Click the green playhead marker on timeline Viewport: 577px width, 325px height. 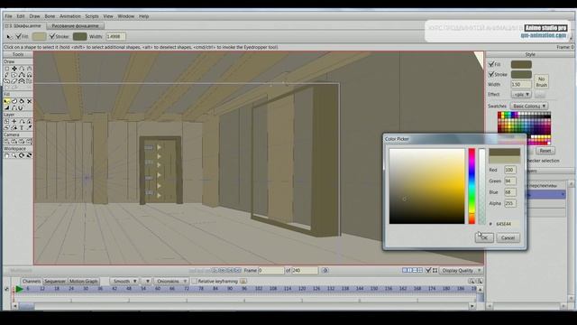pyautogui.click(x=19, y=289)
